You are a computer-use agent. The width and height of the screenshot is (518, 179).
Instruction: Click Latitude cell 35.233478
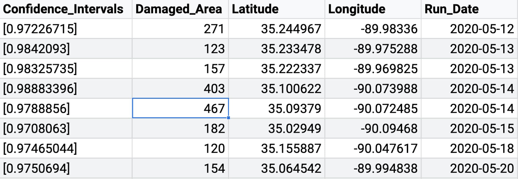click(277, 48)
